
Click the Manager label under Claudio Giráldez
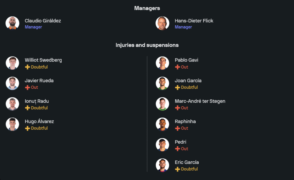(x=33, y=27)
